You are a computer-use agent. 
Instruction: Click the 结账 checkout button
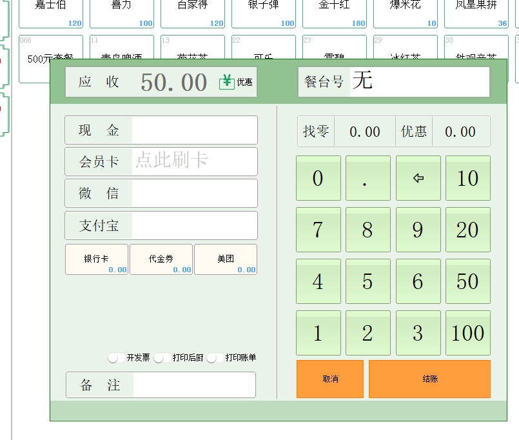click(429, 379)
